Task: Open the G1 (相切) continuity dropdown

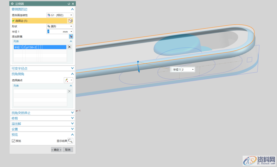Action: tap(60, 15)
